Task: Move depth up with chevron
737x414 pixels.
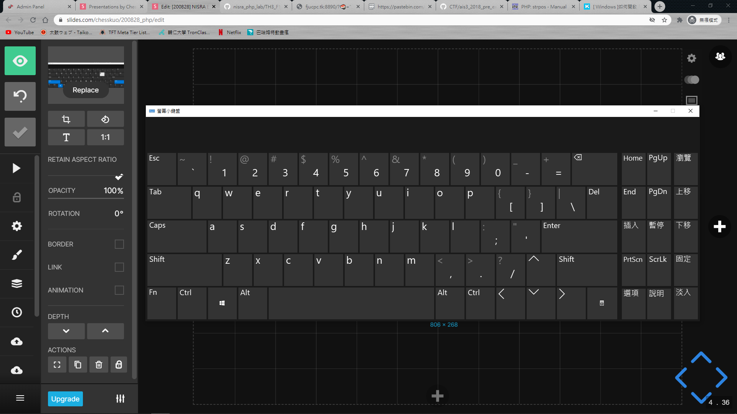Action: [105, 331]
